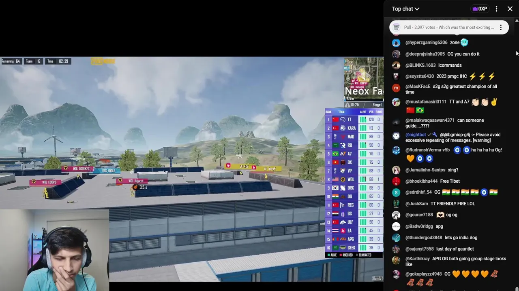Open the poll banner's three-dot menu
519x291 pixels.
pyautogui.click(x=501, y=27)
